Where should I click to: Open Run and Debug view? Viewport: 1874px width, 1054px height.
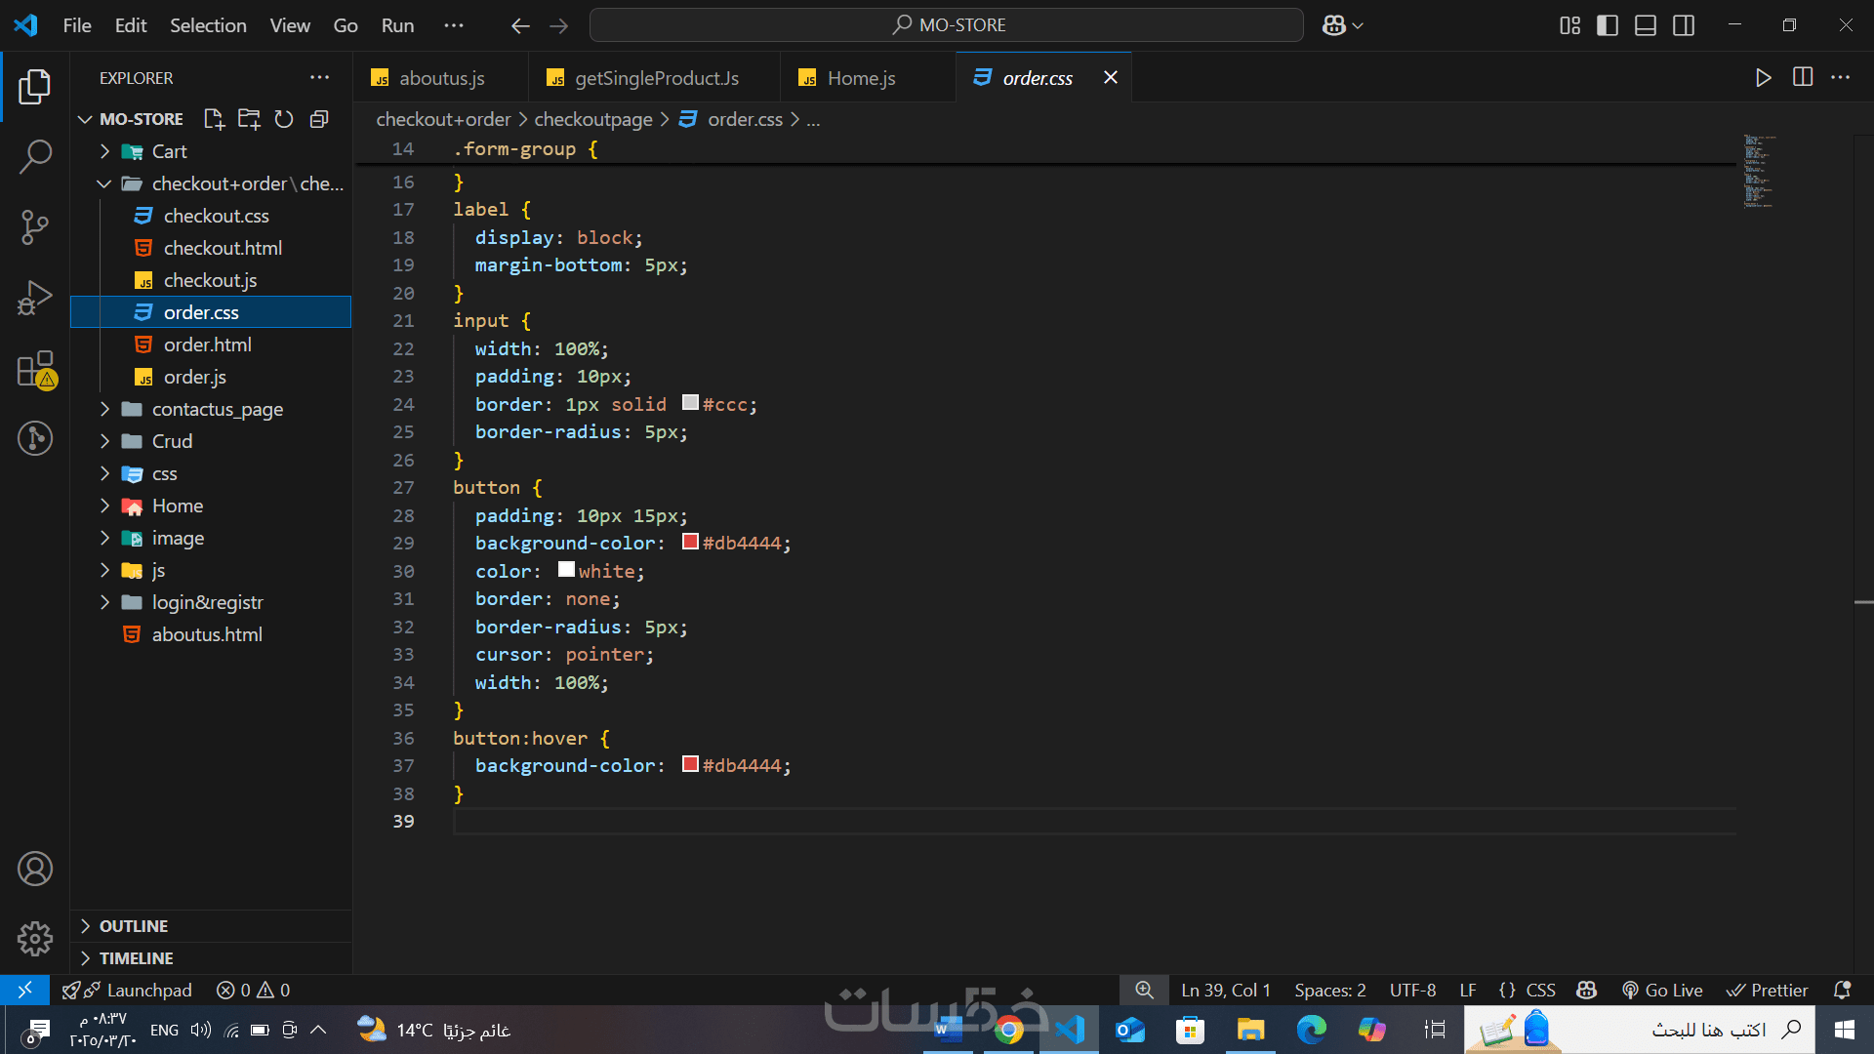pyautogui.click(x=35, y=298)
